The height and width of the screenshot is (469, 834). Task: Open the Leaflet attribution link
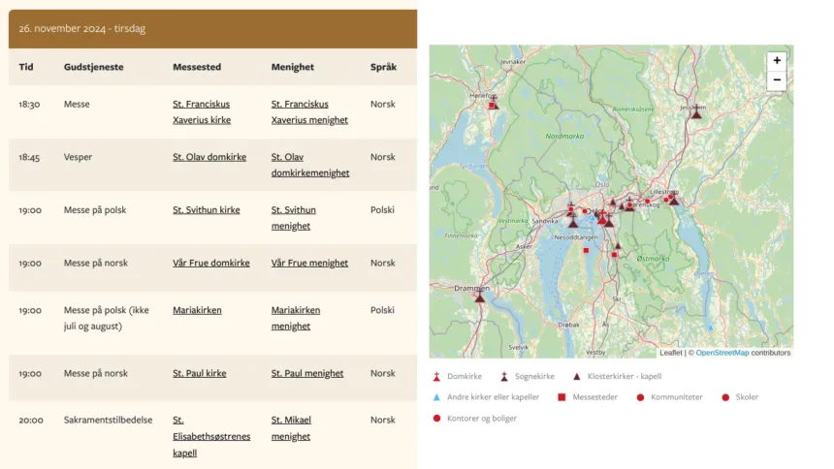[671, 353]
